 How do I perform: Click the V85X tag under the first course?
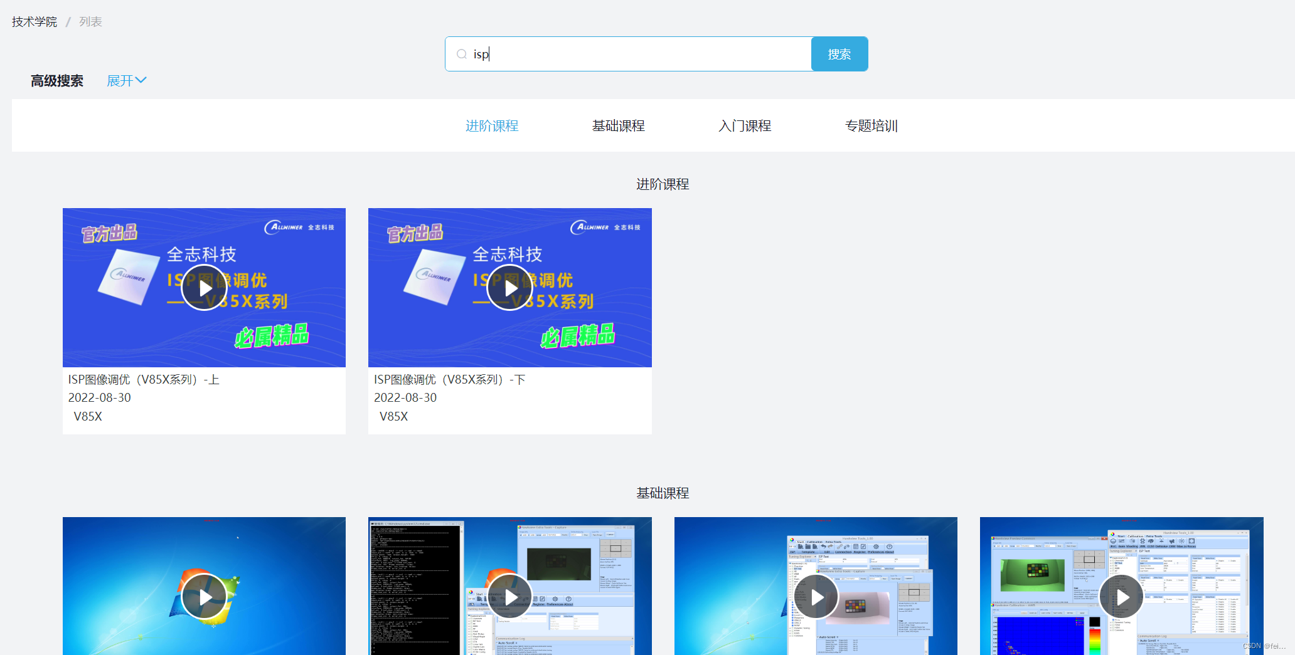click(x=87, y=416)
